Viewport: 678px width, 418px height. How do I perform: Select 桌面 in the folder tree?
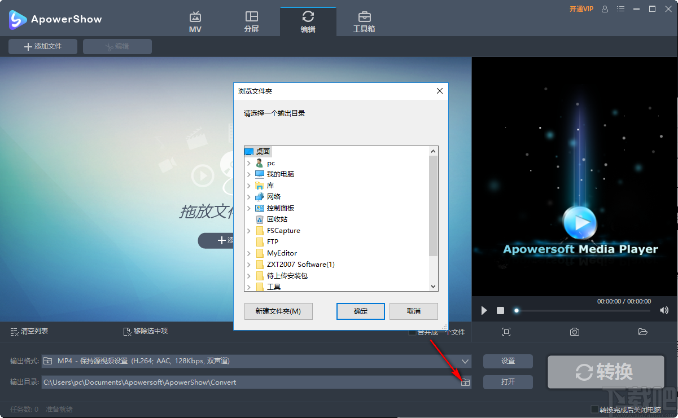262,151
